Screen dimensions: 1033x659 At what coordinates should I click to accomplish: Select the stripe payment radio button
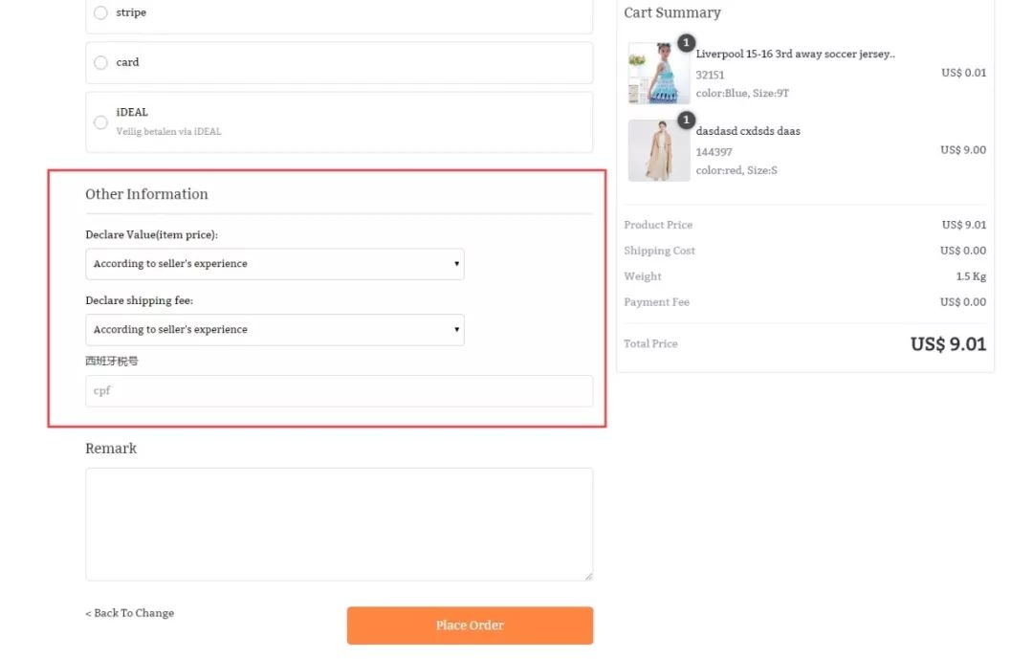pos(100,13)
